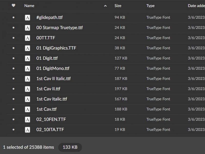Screen dimensions: 205x154
Task: Click the font icon for 01 DigiGraphics.TTF
Action: 27,48
